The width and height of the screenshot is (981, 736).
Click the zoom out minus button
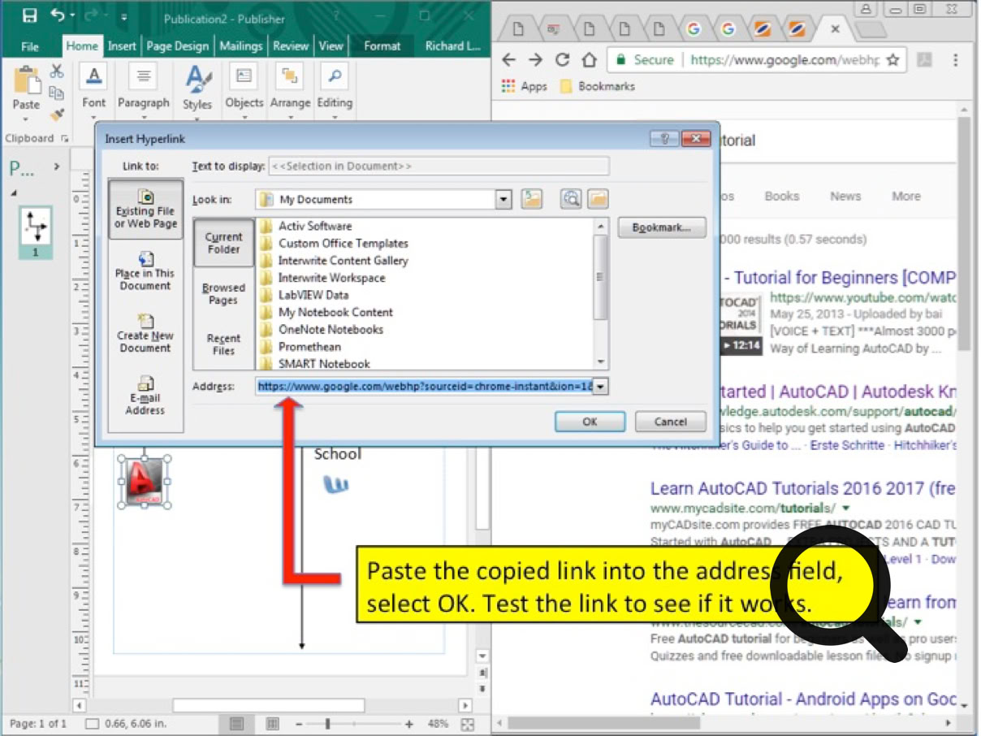click(299, 724)
